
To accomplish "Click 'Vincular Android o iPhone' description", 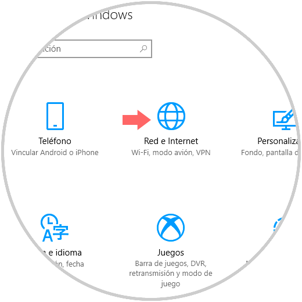I will (55, 153).
